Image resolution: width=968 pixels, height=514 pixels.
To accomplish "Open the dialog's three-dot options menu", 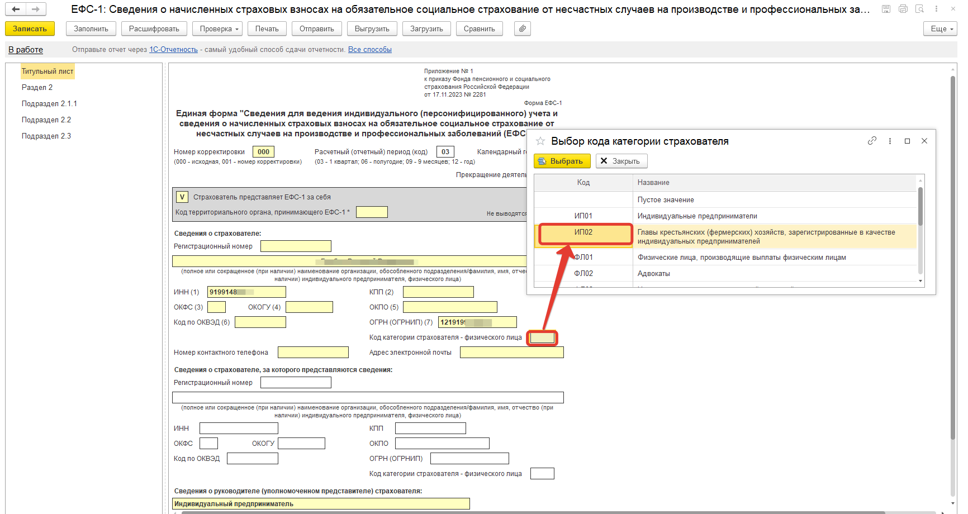I will coord(890,141).
